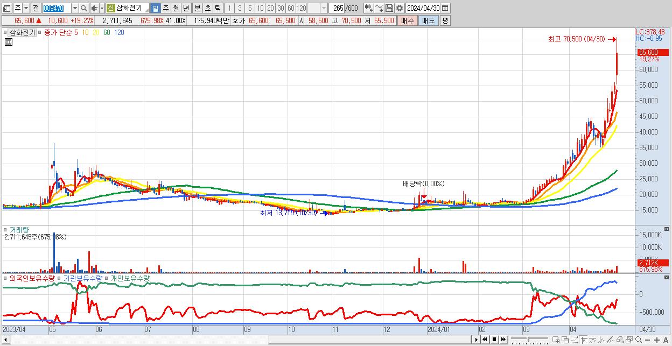Viewport: 672px width, 346px height.
Task: Click the line-chart tool icon with dropdown arrow
Action: point(379,8)
